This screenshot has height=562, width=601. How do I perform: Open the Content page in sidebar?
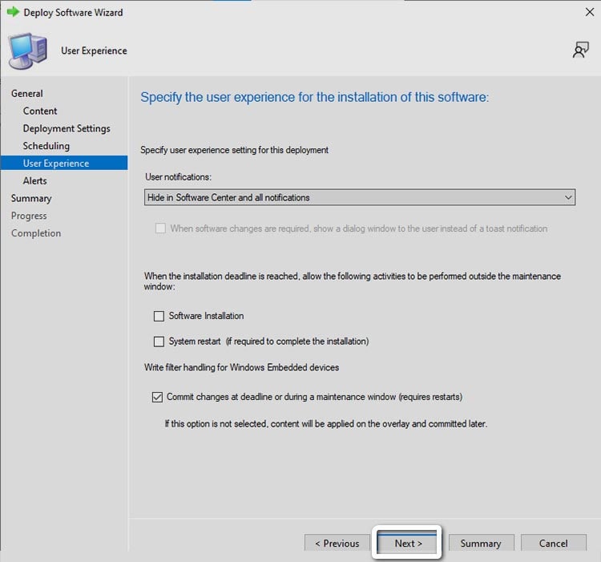pyautogui.click(x=40, y=111)
